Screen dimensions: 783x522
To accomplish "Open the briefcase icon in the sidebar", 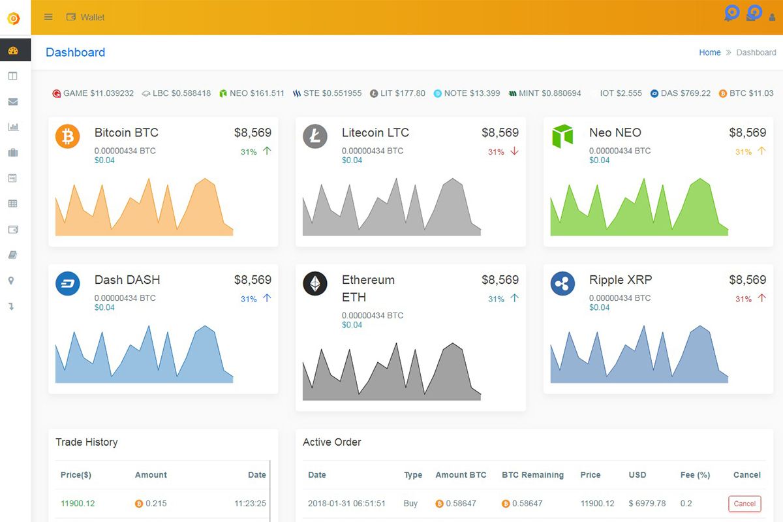I will (12, 153).
